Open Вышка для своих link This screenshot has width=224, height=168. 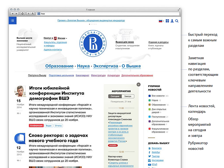pos(125,42)
